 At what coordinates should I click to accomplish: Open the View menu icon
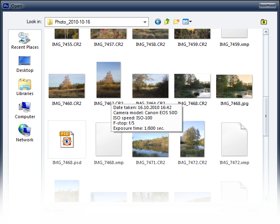[187, 22]
